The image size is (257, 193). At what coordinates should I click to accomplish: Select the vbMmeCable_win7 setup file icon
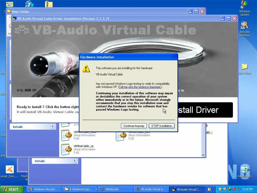click(x=121, y=136)
